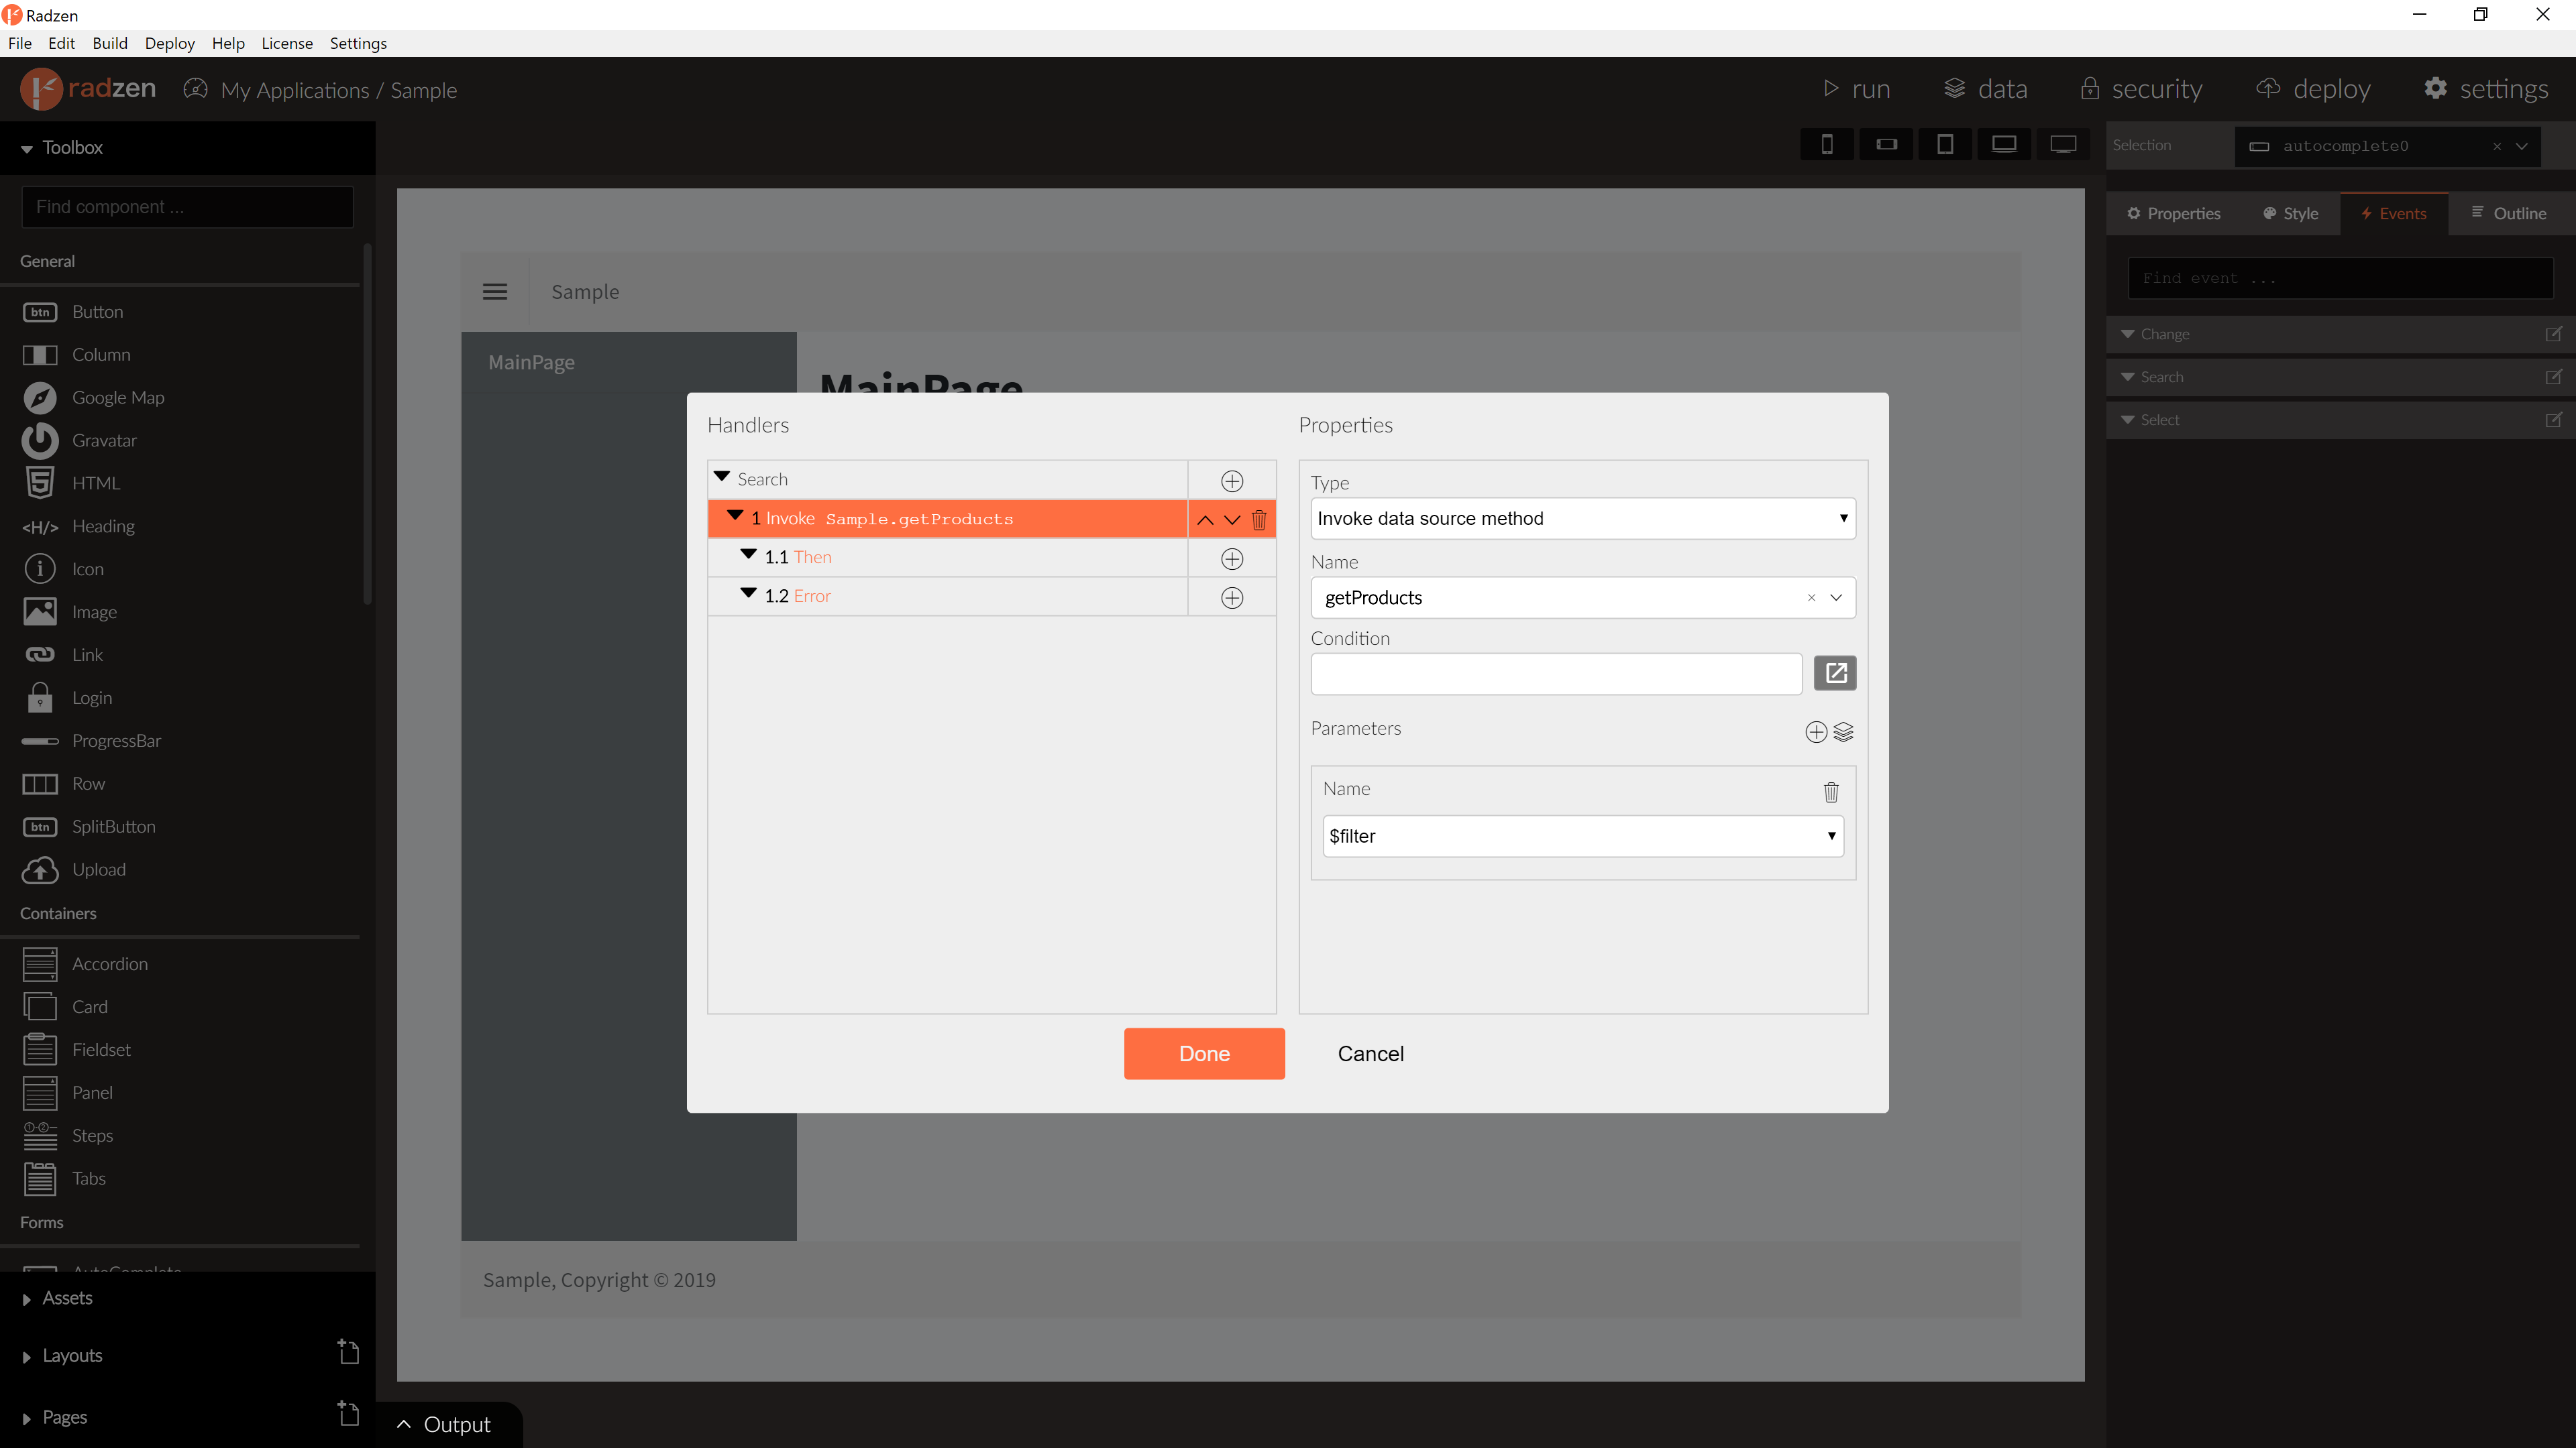Screen dimensions: 2576x1448
Task: Click the Radzen logo
Action: point(88,89)
